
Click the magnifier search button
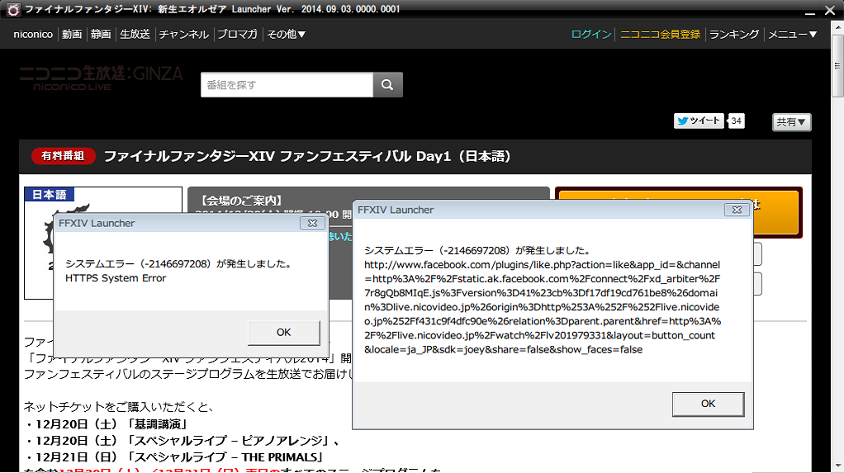(387, 85)
